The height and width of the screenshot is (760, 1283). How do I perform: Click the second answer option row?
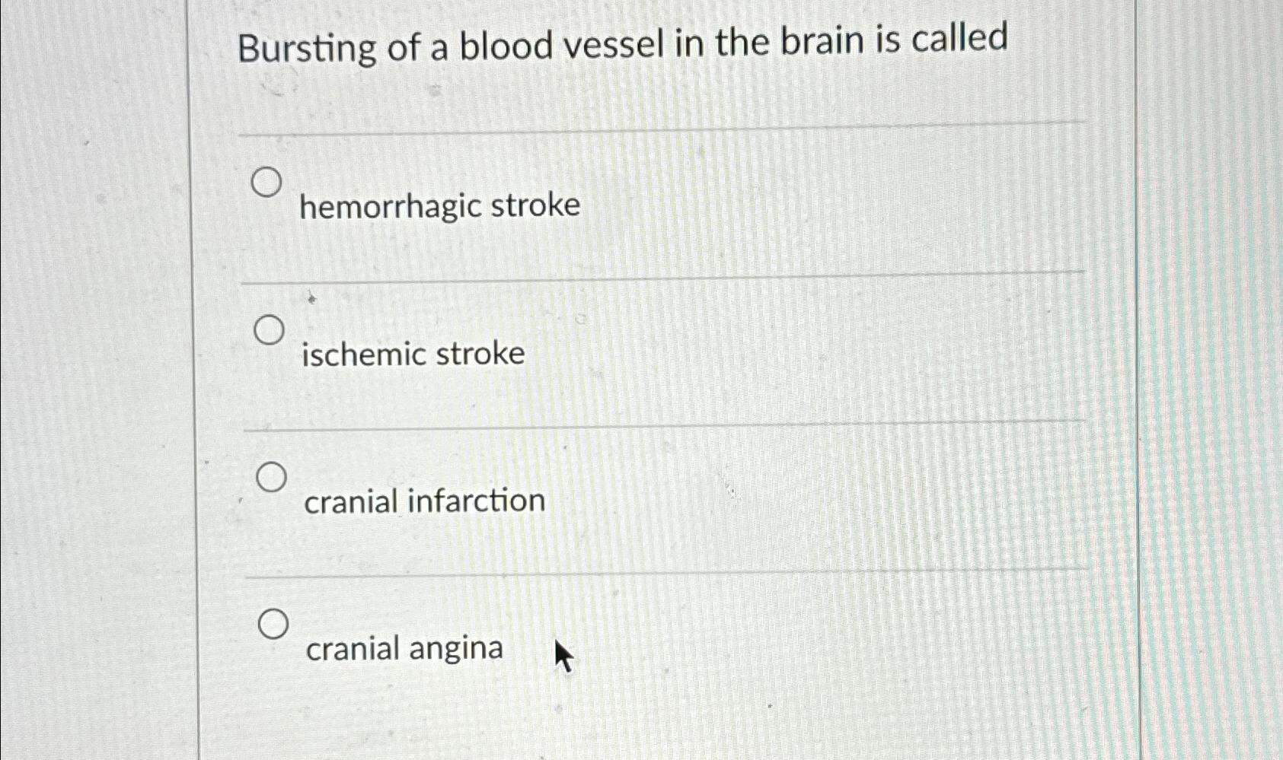tap(413, 346)
